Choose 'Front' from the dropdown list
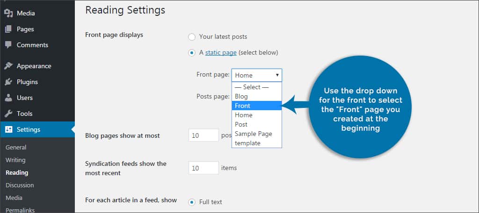Image resolution: width=479 pixels, height=213 pixels. coord(257,106)
